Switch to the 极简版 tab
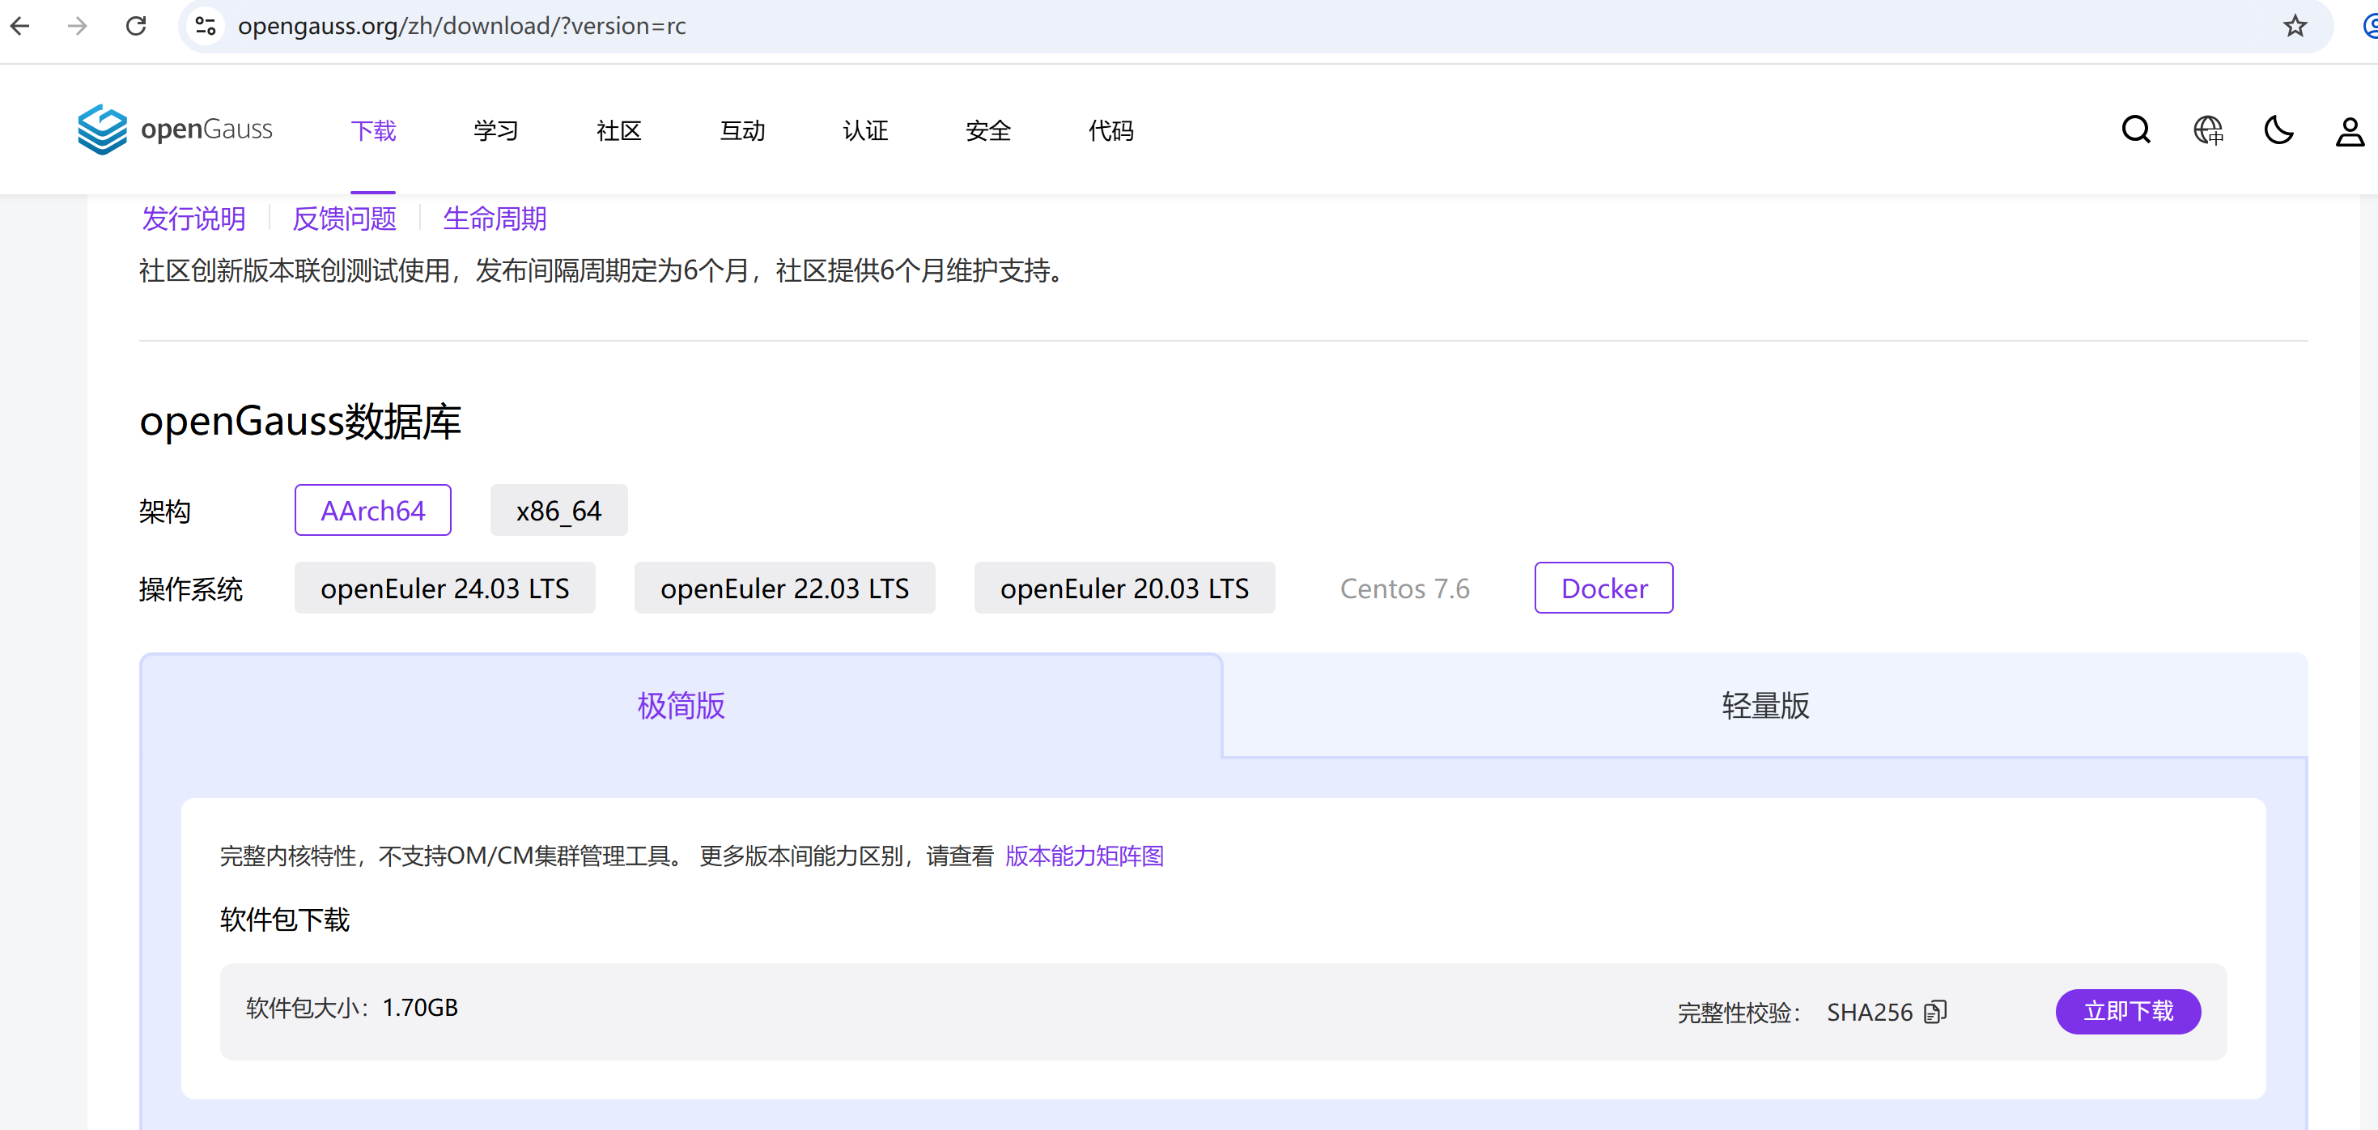This screenshot has height=1130, width=2378. click(x=682, y=705)
